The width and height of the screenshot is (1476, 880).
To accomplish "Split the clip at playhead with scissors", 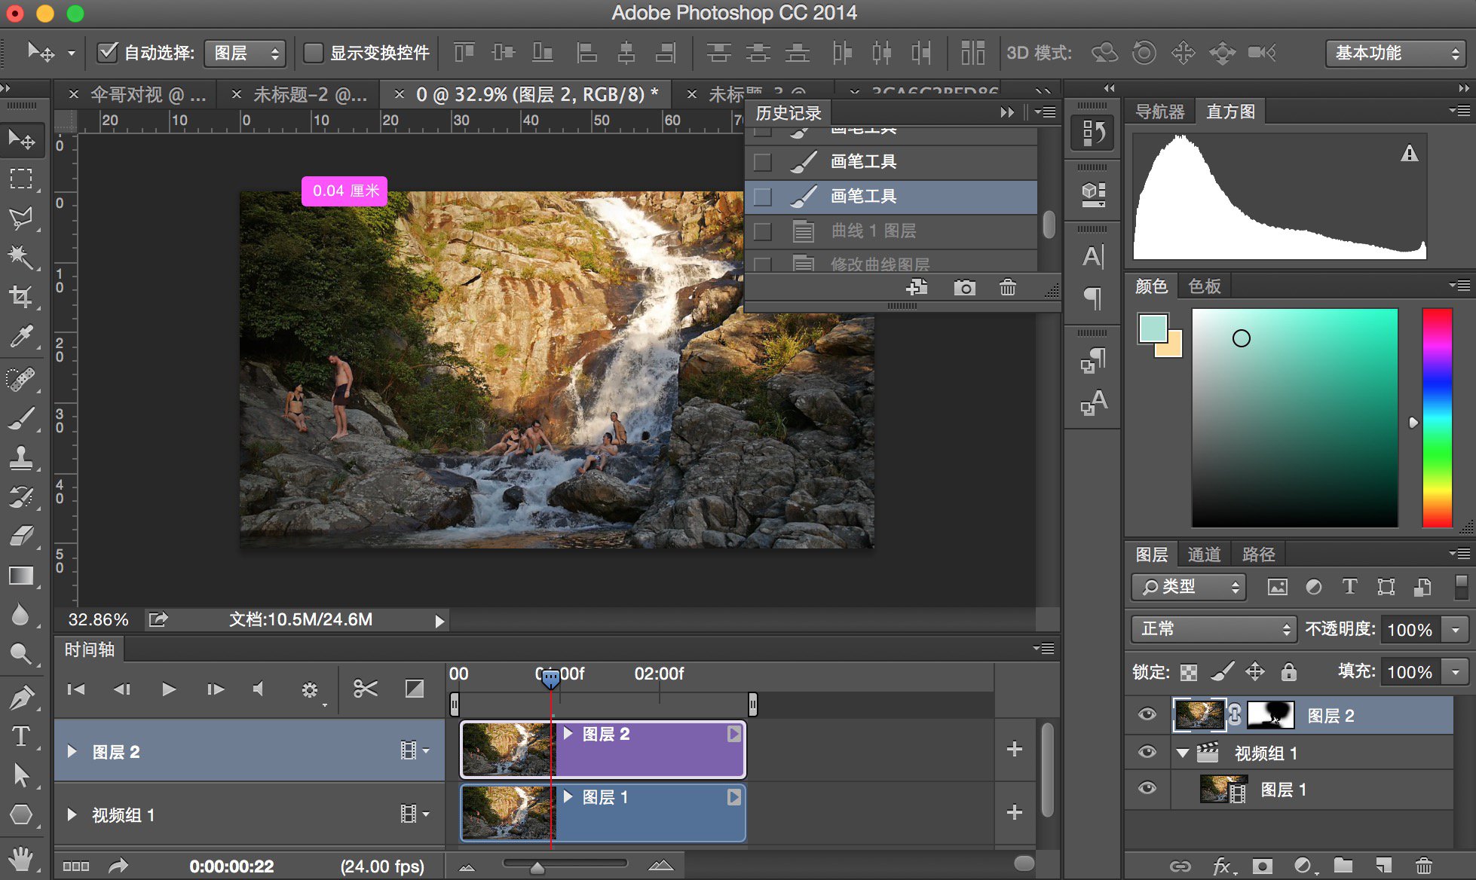I will pos(366,689).
